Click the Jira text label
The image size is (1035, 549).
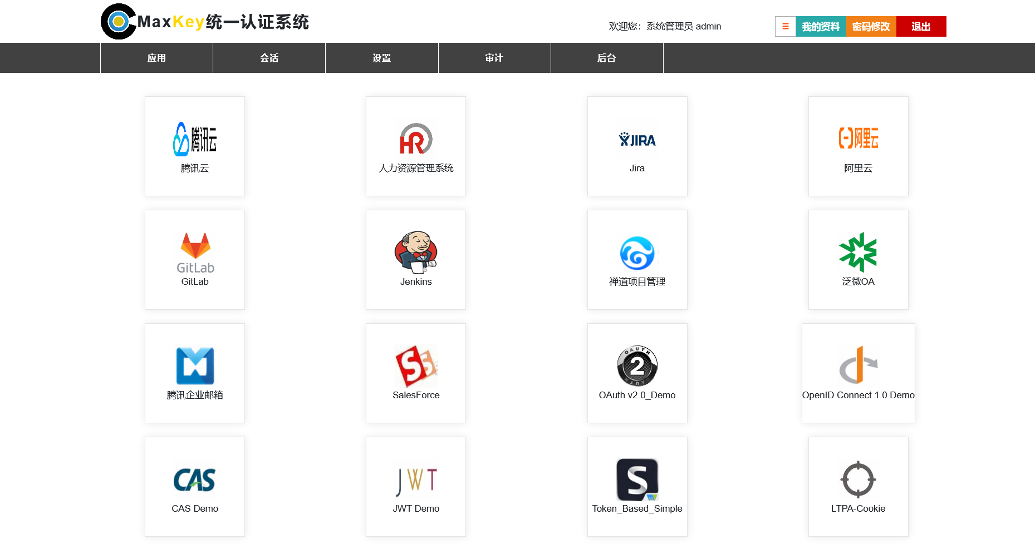tap(637, 168)
